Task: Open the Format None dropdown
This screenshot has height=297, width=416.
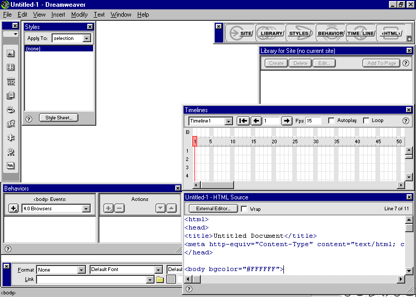Action: coord(81,269)
